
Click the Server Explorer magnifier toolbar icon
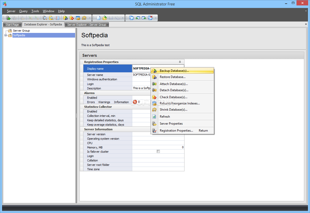coord(45,18)
